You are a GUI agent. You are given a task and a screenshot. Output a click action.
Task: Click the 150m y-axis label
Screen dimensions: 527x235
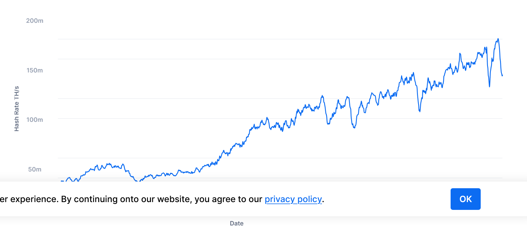tap(35, 70)
